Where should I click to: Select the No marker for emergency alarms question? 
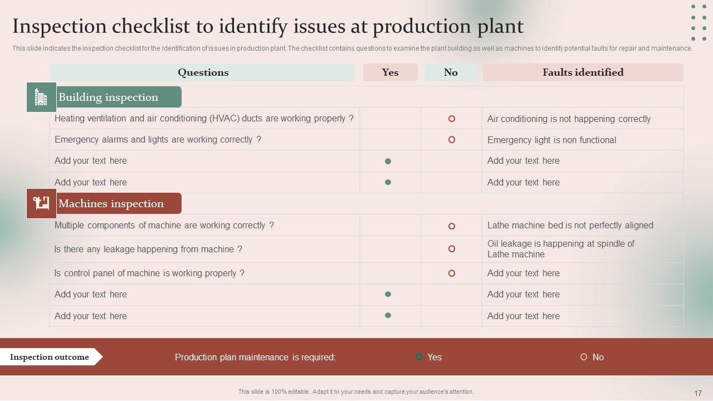pos(452,140)
